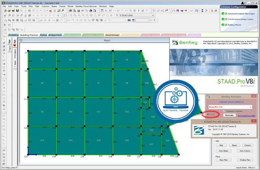This screenshot has height=170, width=260.
Task: Switch to the Modeling tab
Action: tap(13, 35)
